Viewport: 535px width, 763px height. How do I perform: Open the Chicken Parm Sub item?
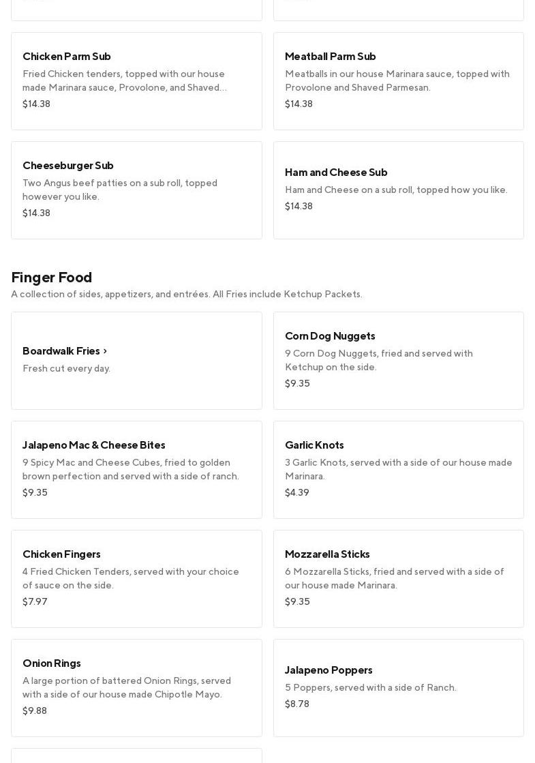tap(136, 81)
